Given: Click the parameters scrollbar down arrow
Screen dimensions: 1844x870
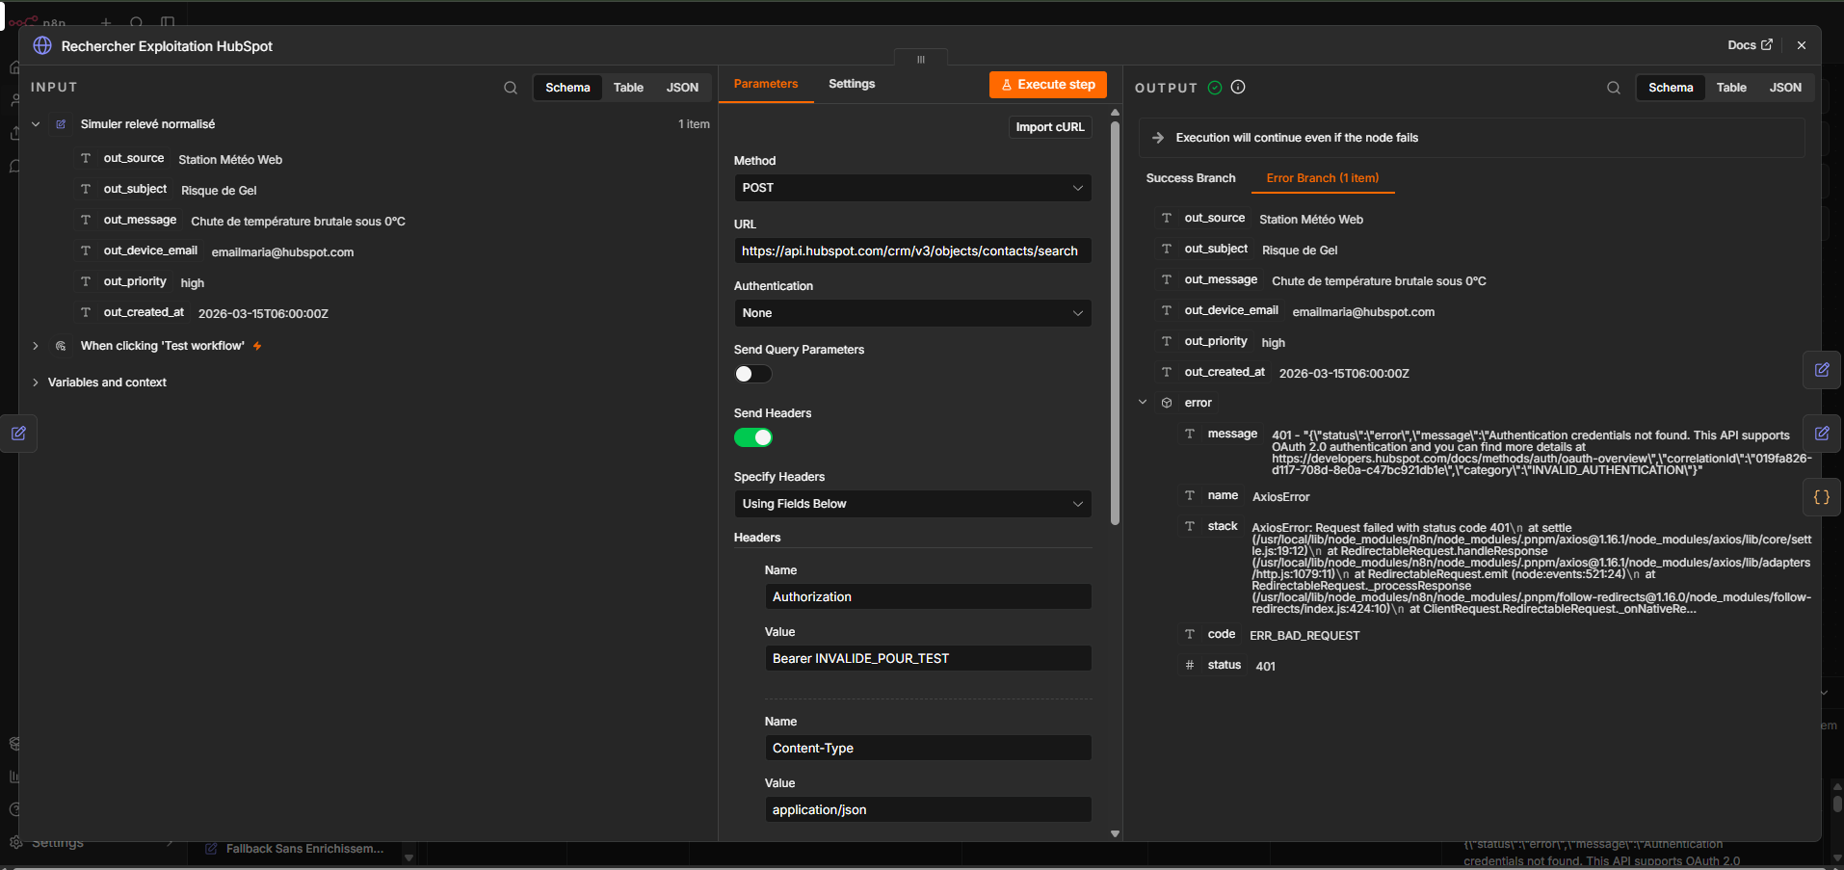Looking at the screenshot, I should 1115,834.
